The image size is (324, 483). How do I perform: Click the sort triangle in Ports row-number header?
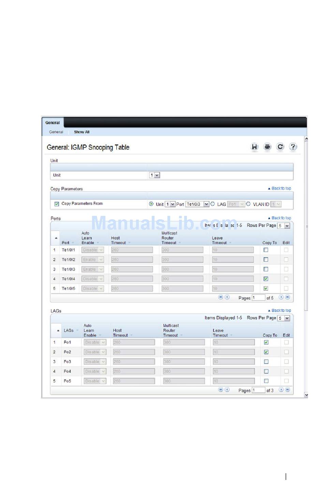pyautogui.click(x=56, y=238)
